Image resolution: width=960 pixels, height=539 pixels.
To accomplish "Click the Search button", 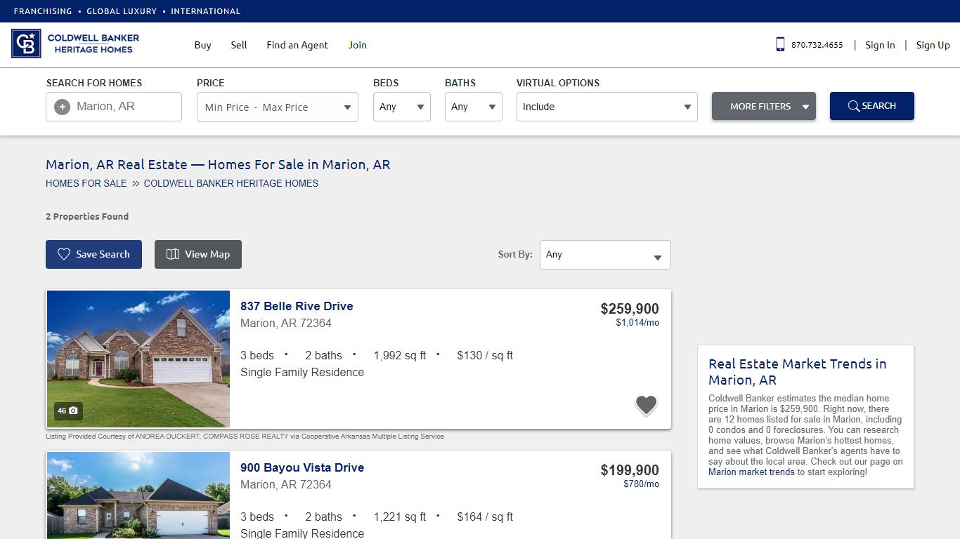I will (872, 106).
